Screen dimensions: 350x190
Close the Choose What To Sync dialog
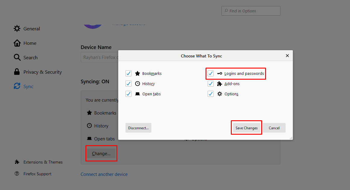click(287, 56)
